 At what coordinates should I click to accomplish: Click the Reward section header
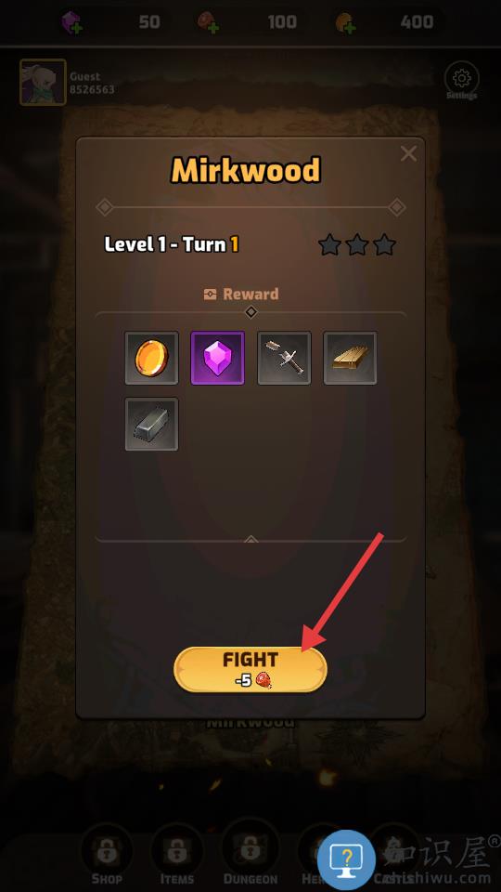tap(241, 295)
